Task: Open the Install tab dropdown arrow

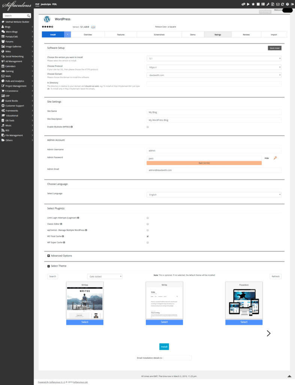Action: click(x=67, y=35)
